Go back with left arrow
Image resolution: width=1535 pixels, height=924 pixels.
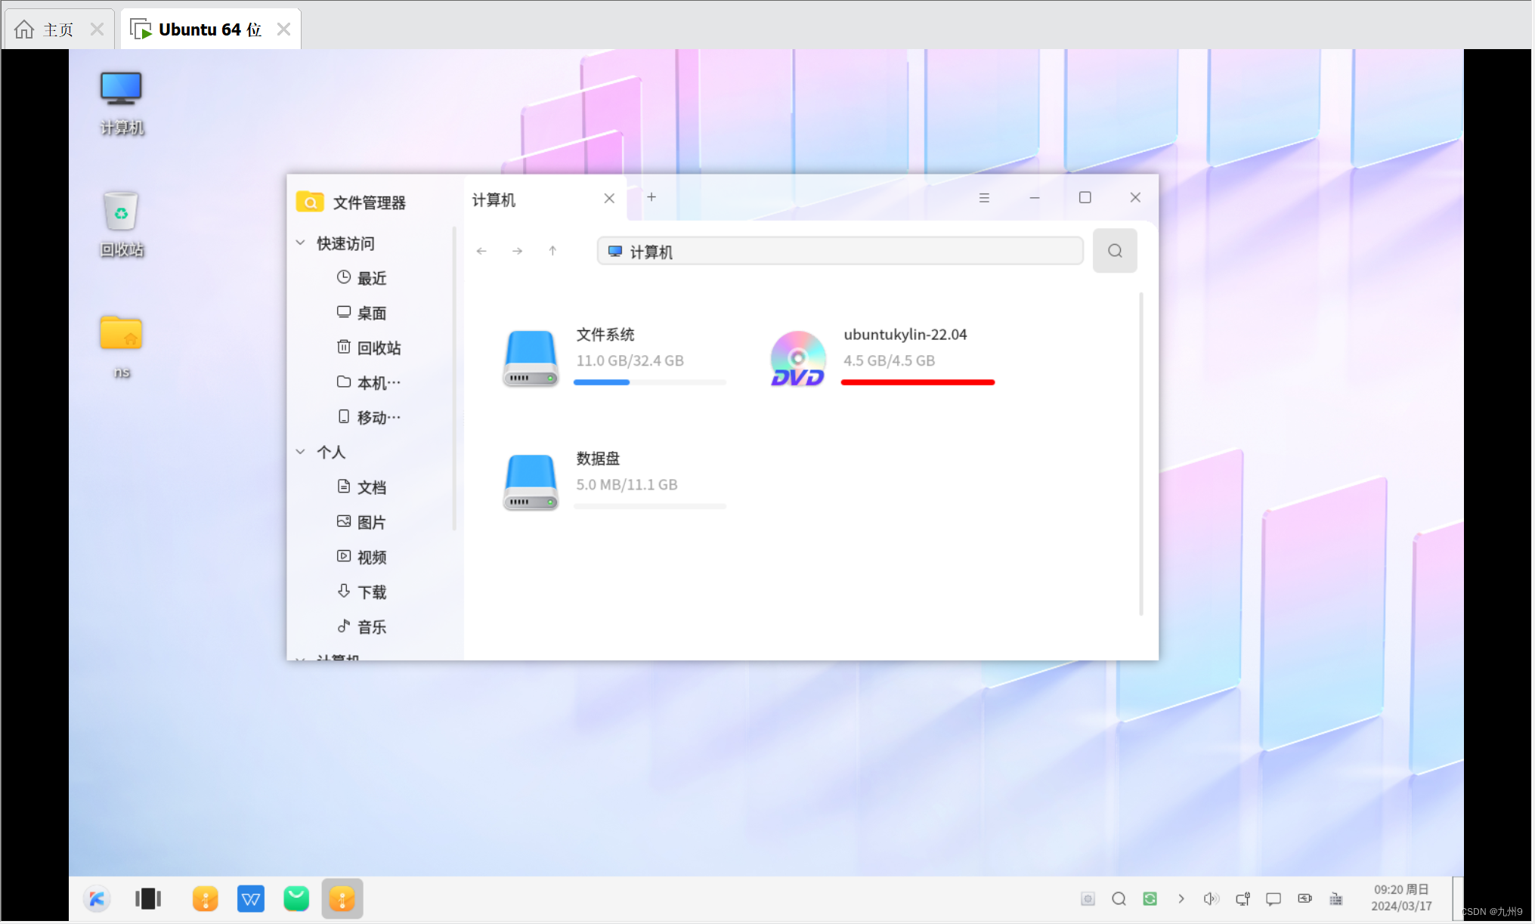pyautogui.click(x=481, y=251)
